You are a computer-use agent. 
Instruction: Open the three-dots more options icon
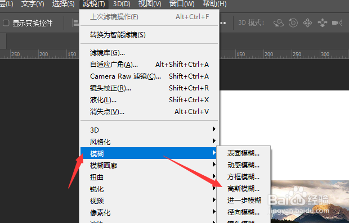tap(223, 23)
